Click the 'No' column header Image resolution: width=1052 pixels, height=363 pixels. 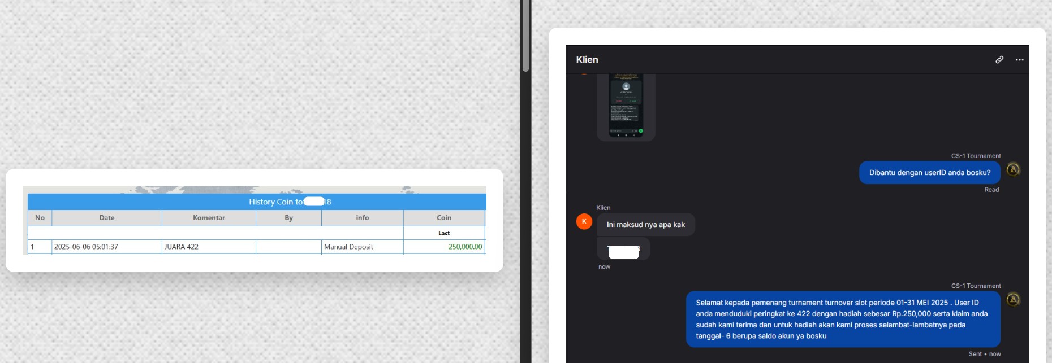pyautogui.click(x=40, y=218)
